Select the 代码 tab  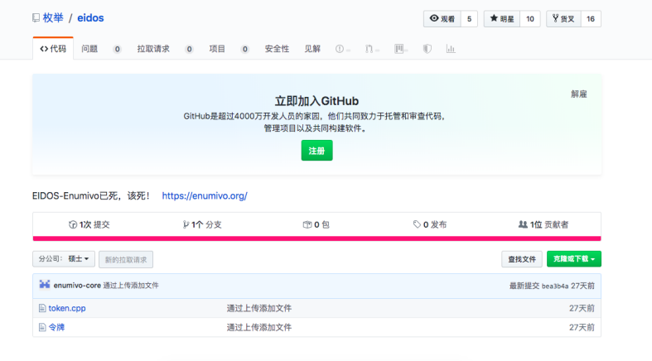pyautogui.click(x=53, y=49)
